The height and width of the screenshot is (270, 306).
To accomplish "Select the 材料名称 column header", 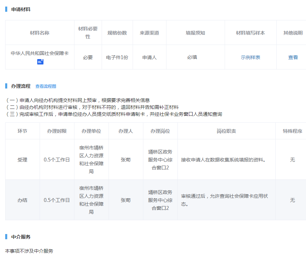I will (40, 33).
